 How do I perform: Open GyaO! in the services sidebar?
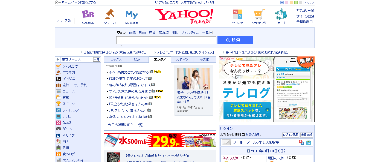[x=66, y=123]
